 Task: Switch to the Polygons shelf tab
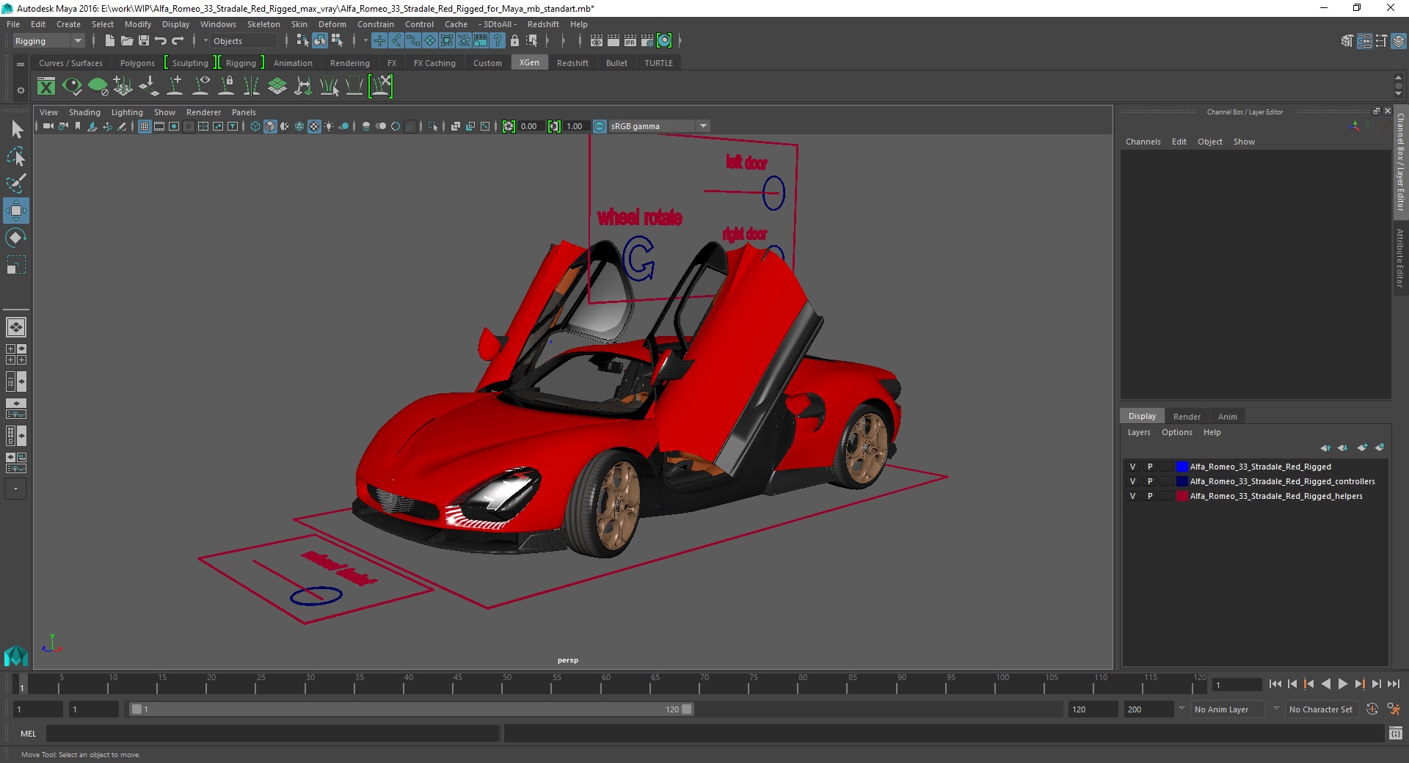click(137, 63)
